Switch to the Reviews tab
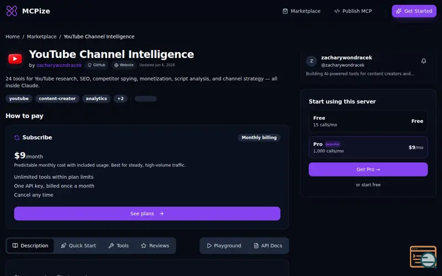This screenshot has height=276, width=442. pos(155,246)
